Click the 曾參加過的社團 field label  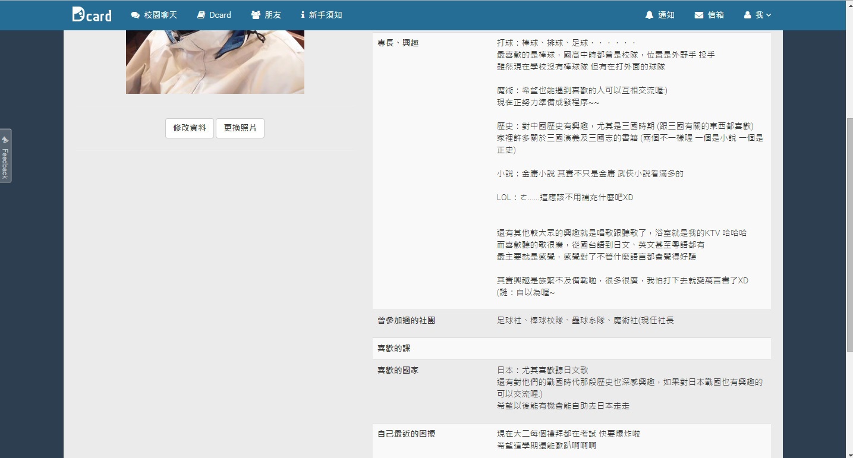point(407,320)
